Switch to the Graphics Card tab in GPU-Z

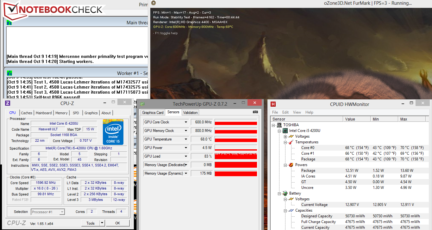pos(153,112)
